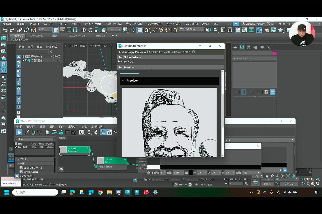Open Curve Editor icon in main toolbar
The width and height of the screenshot is (322, 214).
[244, 30]
